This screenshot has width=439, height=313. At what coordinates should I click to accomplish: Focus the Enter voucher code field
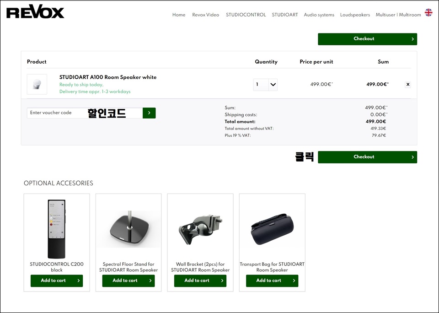coord(85,113)
